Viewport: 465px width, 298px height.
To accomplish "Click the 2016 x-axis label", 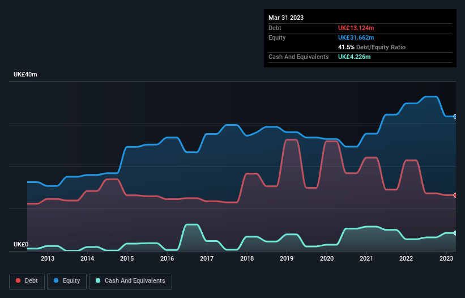I will [167, 258].
